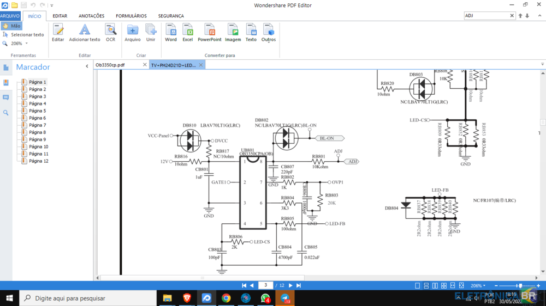Collapse the Marcador panel
The image size is (546, 306).
pos(87,66)
